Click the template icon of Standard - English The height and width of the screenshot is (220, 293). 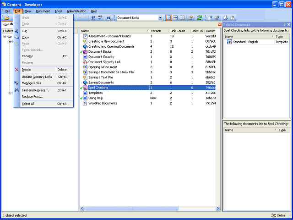tap(229, 42)
